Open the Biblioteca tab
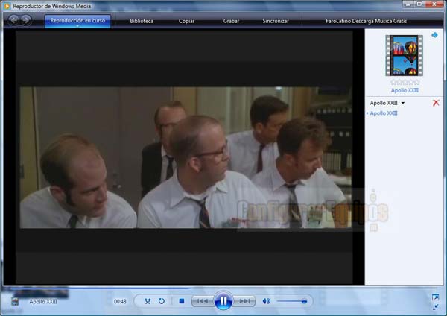447x316 pixels. [x=142, y=21]
